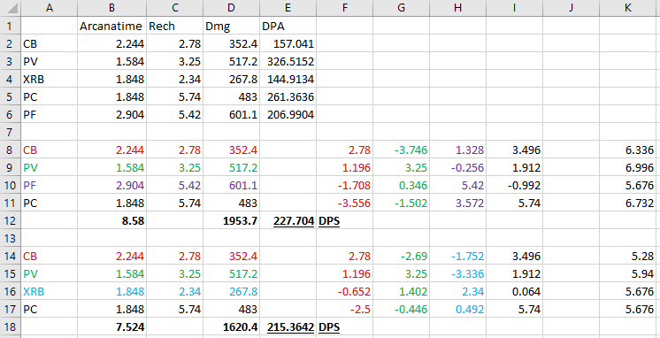Select column K header
This screenshot has height=338, width=660.
pyautogui.click(x=627, y=9)
